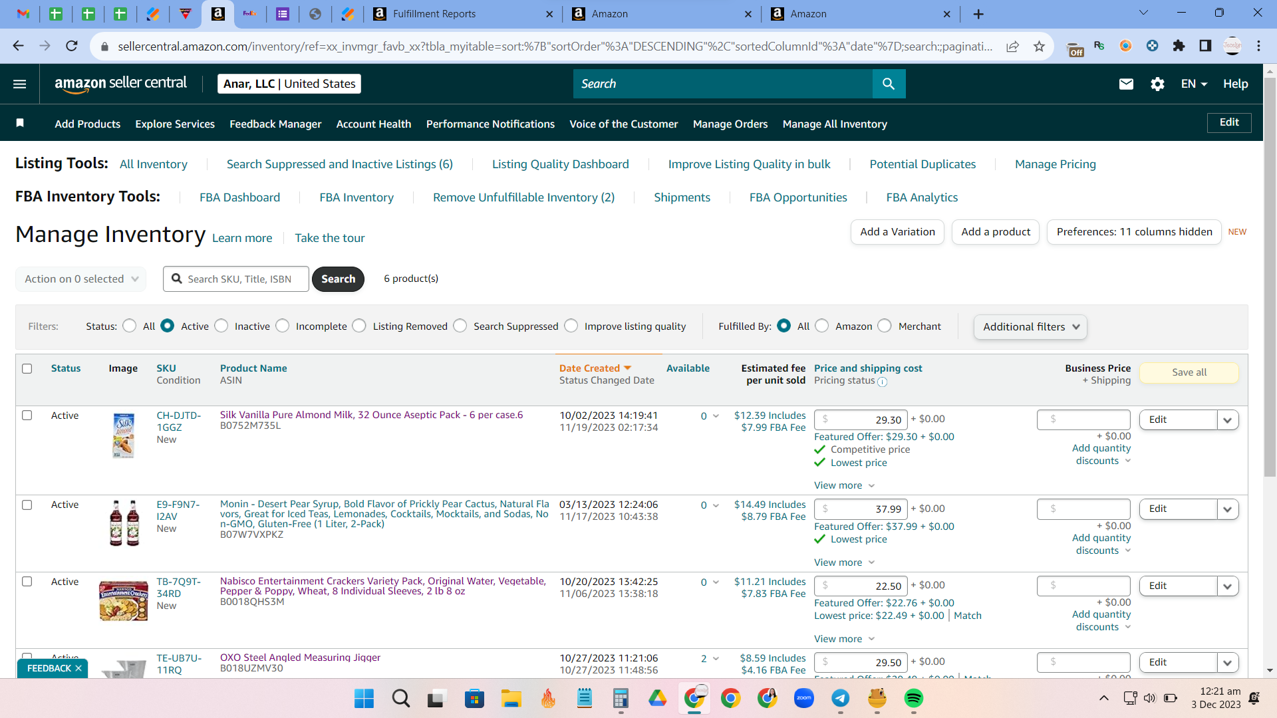Select Fulfilled By Amazon radio button
Screen dimensions: 1277x718
click(x=822, y=326)
